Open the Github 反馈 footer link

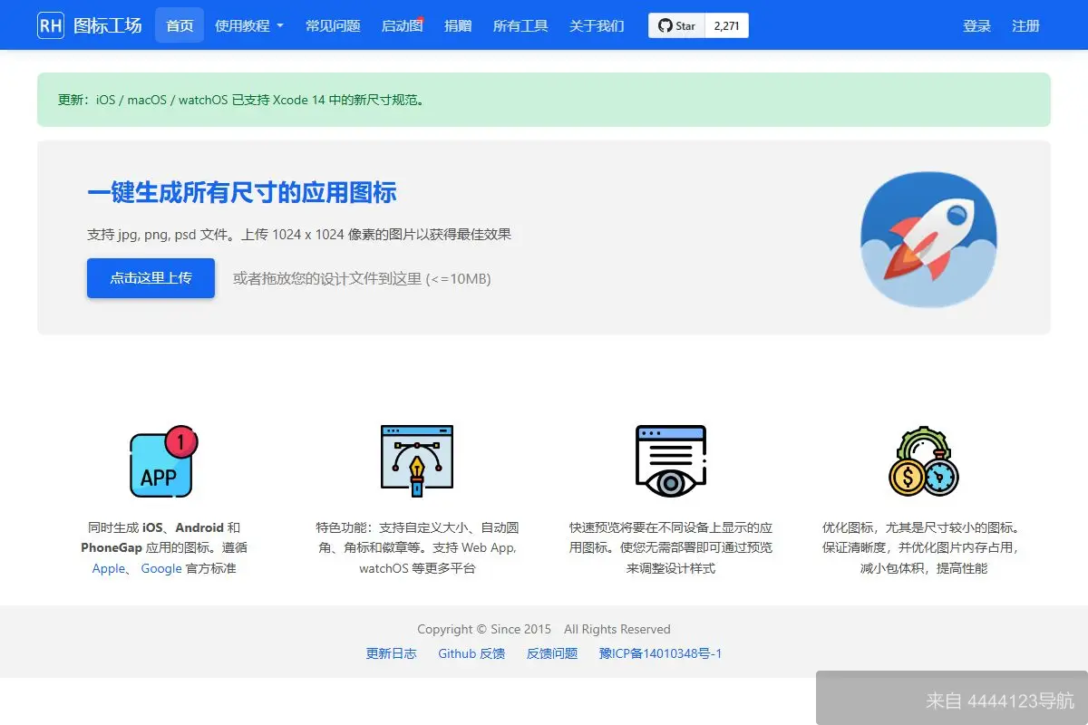(x=471, y=653)
